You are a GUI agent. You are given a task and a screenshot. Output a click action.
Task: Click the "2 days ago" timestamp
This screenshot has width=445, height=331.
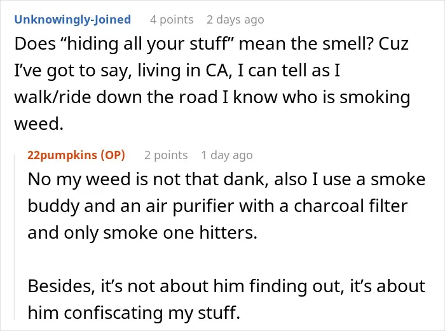235,20
